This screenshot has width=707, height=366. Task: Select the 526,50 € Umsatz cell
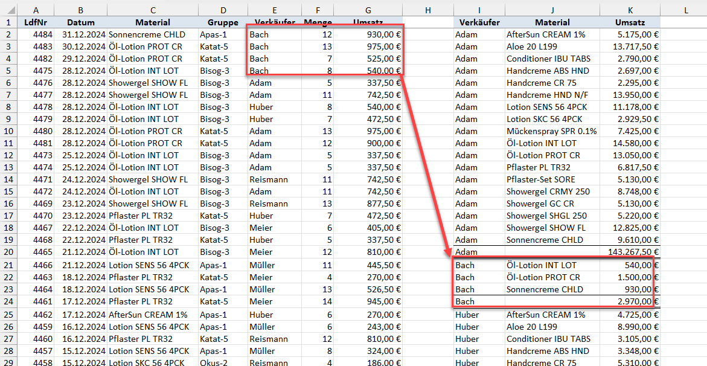368,289
